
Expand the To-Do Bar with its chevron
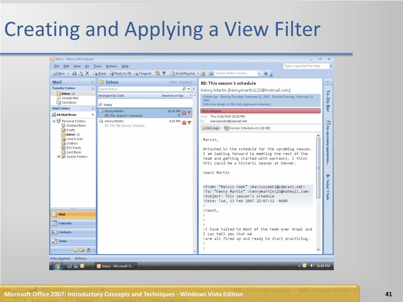pyautogui.click(x=328, y=82)
